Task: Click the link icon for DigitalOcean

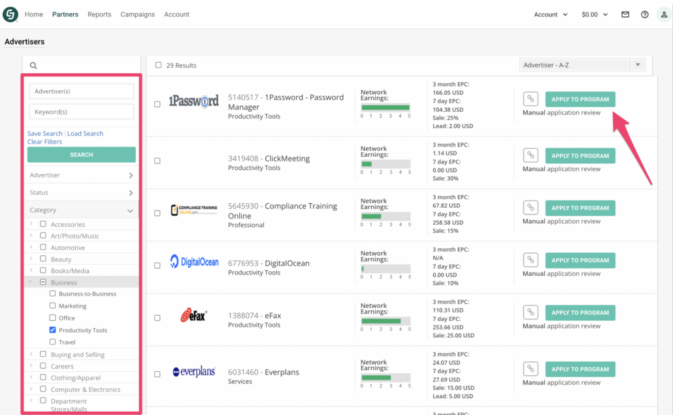Action: click(x=531, y=260)
